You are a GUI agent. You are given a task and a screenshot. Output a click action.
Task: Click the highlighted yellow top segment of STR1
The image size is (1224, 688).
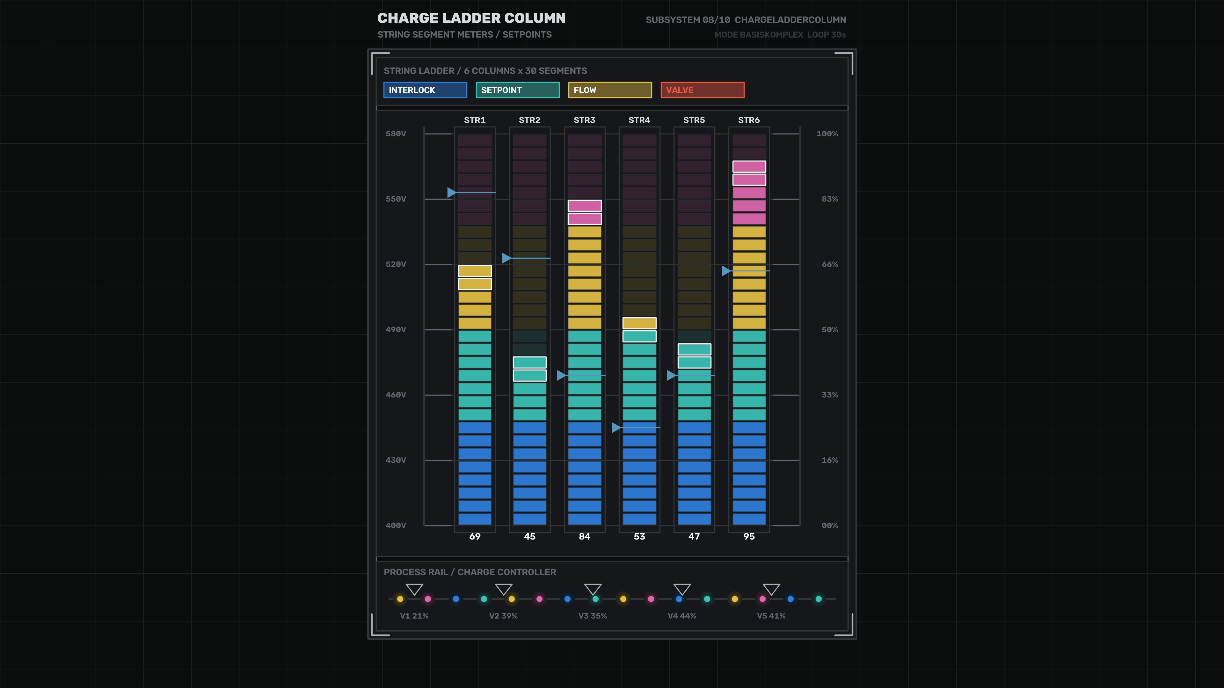click(x=475, y=271)
